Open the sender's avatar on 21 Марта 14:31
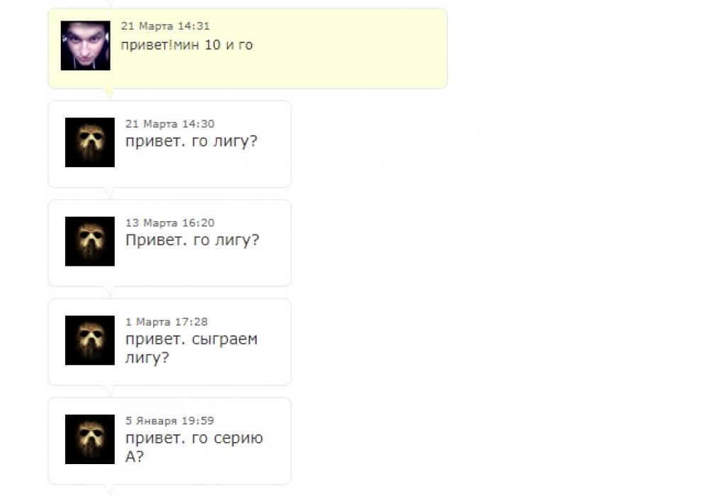Image resolution: width=709 pixels, height=496 pixels. point(86,45)
